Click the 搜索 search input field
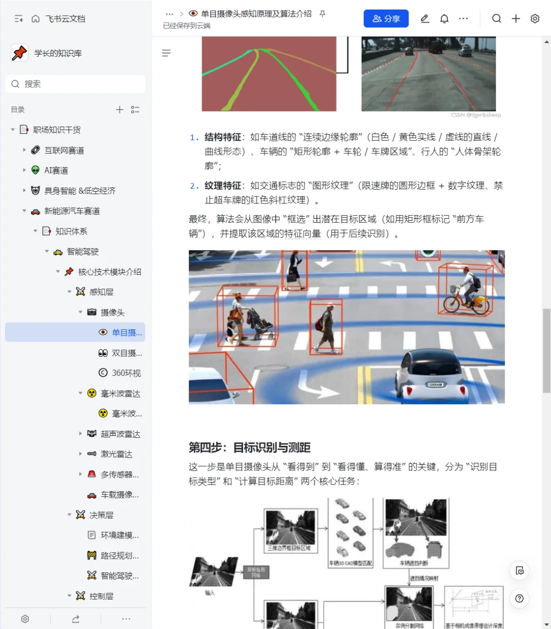Screen dimensions: 551x629 coord(75,84)
